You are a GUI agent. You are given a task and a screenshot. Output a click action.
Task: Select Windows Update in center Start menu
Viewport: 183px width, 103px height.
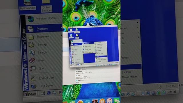(77, 41)
